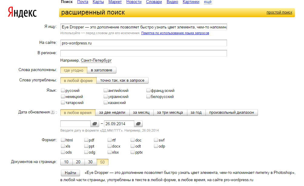Check the казахский language checkbox

click(x=105, y=103)
